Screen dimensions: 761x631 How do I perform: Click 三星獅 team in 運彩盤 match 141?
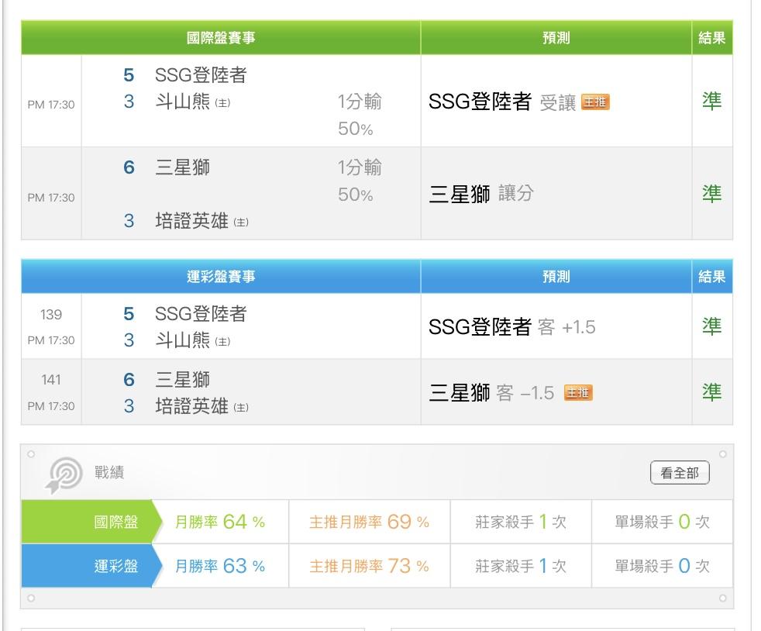tap(182, 380)
